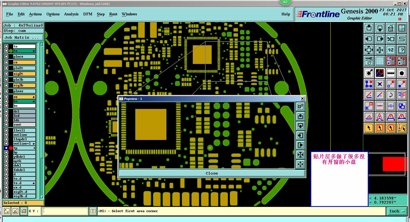
Task: Click the X Y coordinate input field
Action: [x=65, y=211]
